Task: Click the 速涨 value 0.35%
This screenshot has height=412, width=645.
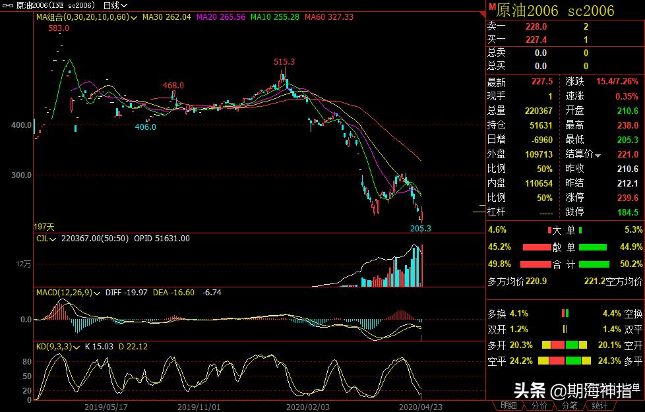Action: 627,97
